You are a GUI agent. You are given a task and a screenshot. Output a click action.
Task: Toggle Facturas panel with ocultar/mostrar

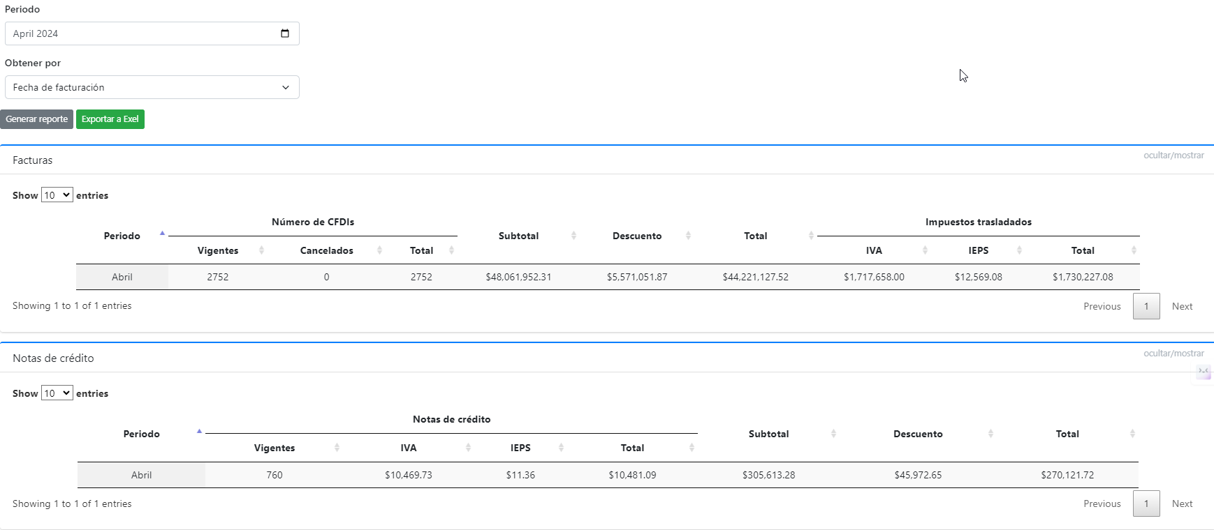[1173, 156]
